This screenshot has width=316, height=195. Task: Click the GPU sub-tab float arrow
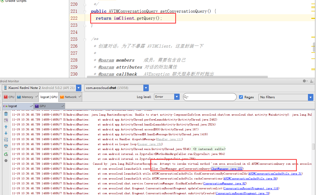point(63,106)
